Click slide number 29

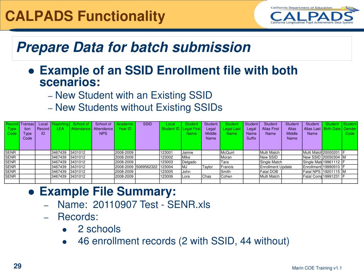click(x=18, y=266)
